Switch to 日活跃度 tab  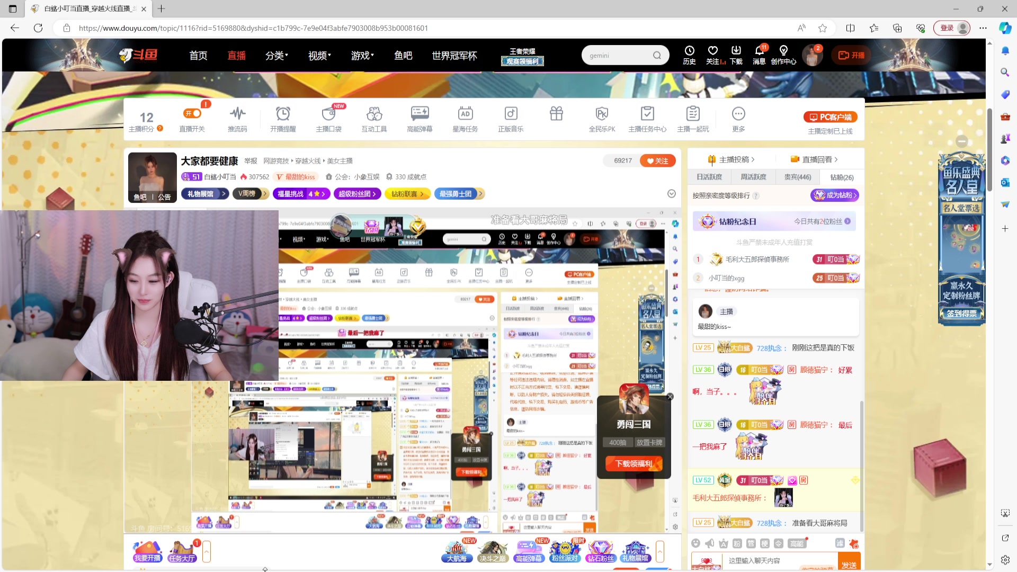[709, 177]
